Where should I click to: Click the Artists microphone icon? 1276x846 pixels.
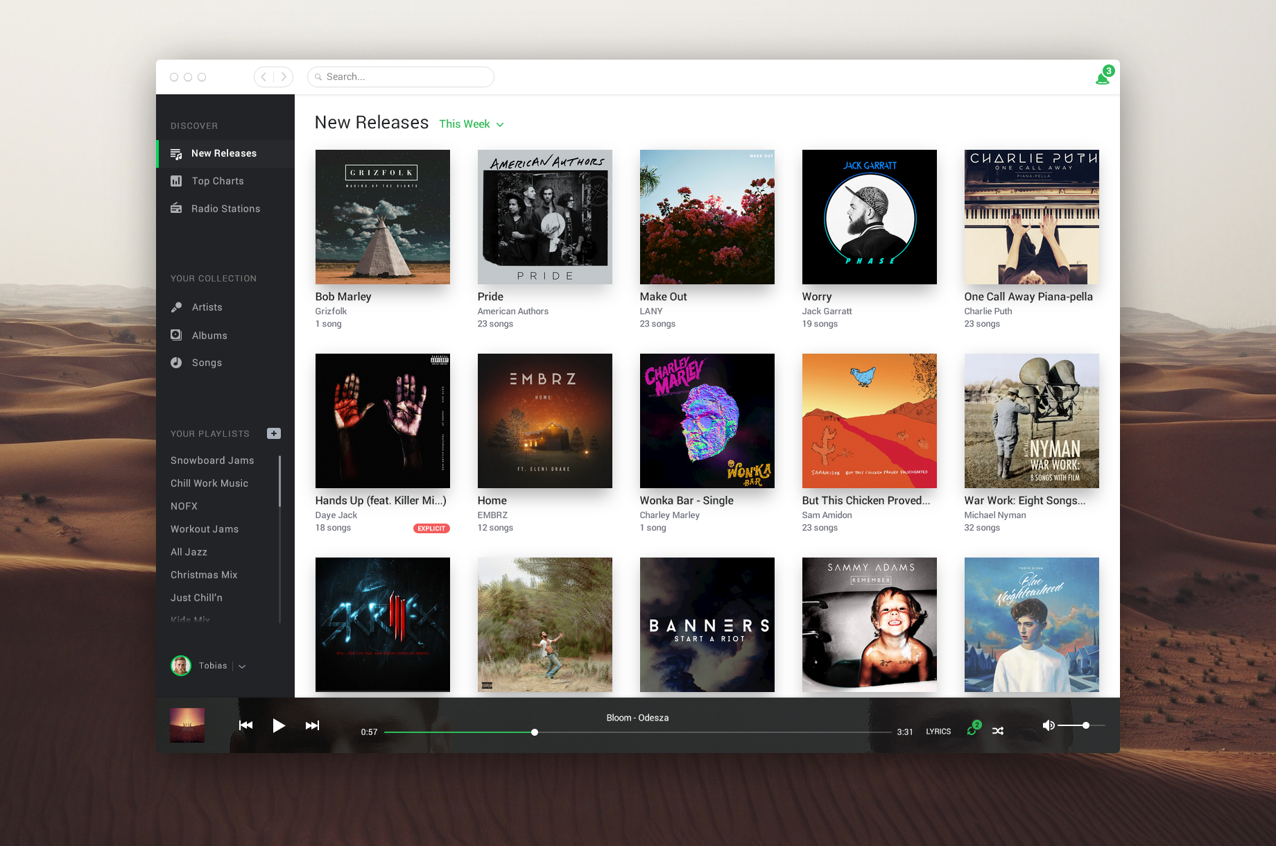176,307
